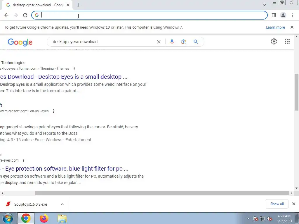Close the downloads bar
The height and width of the screenshot is (224, 299).
coord(294,204)
